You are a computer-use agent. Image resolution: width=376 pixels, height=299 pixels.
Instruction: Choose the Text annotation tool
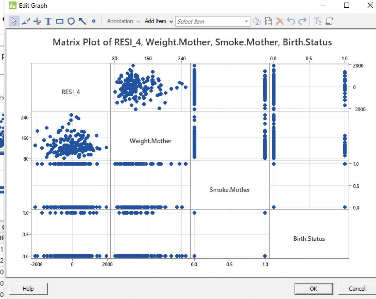coord(48,21)
